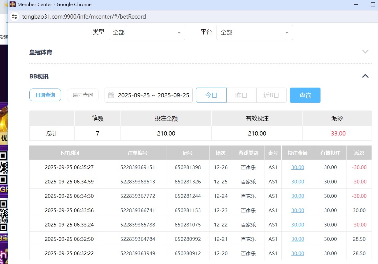Click the 30.00 link in row 场次 12-23
378x264 pixels.
[298, 210]
